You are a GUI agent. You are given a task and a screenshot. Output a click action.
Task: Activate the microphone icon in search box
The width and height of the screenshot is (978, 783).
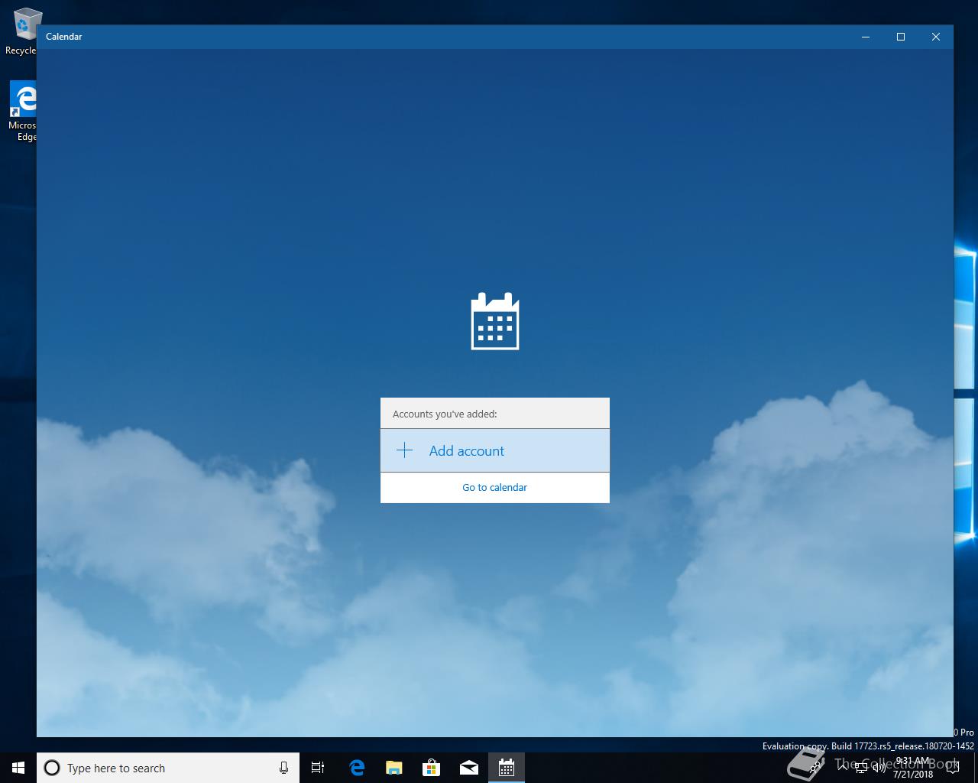[283, 768]
